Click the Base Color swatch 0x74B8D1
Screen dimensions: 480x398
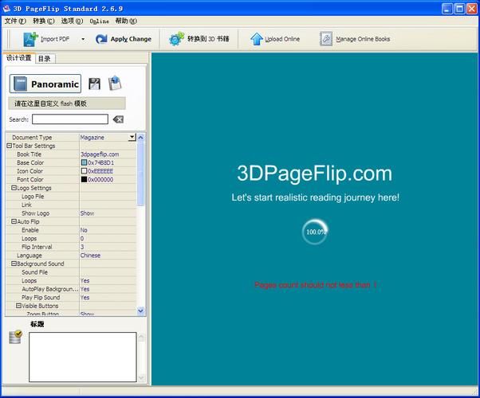tap(84, 162)
